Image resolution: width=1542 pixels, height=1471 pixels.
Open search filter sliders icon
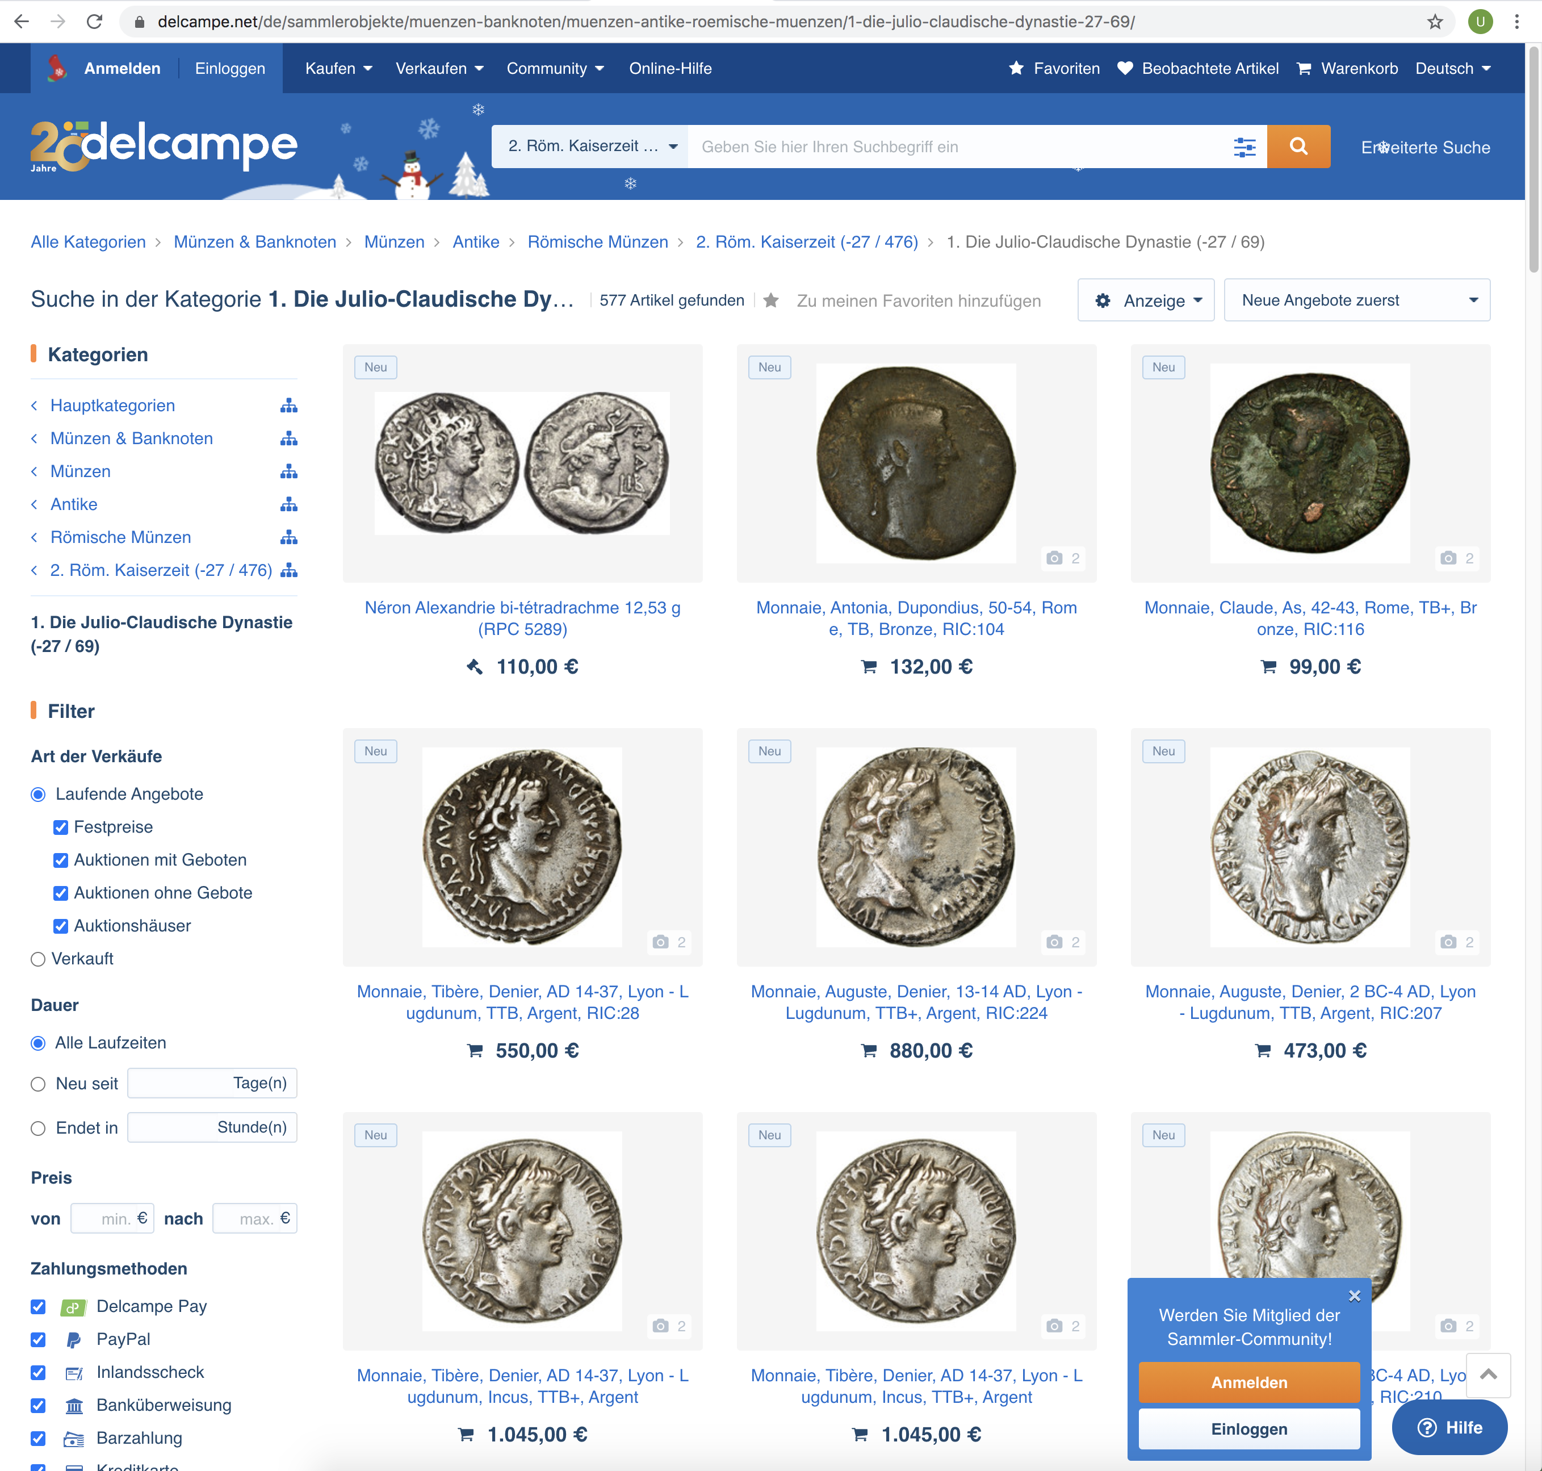(x=1244, y=147)
